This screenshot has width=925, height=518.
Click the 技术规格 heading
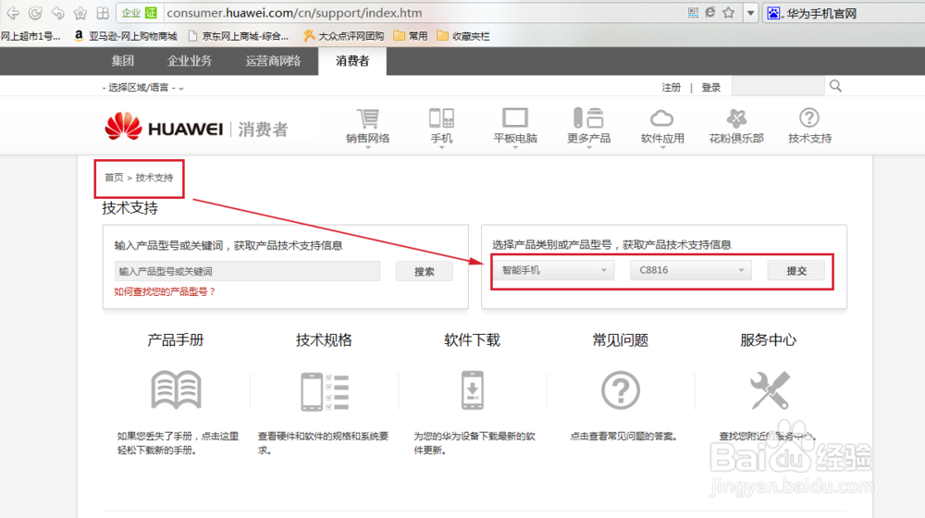pos(324,339)
